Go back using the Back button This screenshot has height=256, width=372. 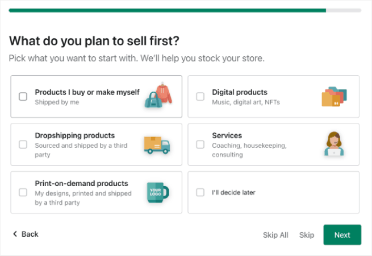point(26,234)
